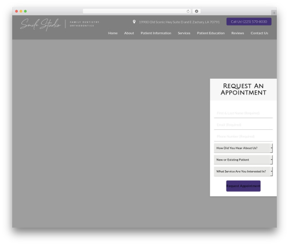Open the Home menu item

(113, 33)
